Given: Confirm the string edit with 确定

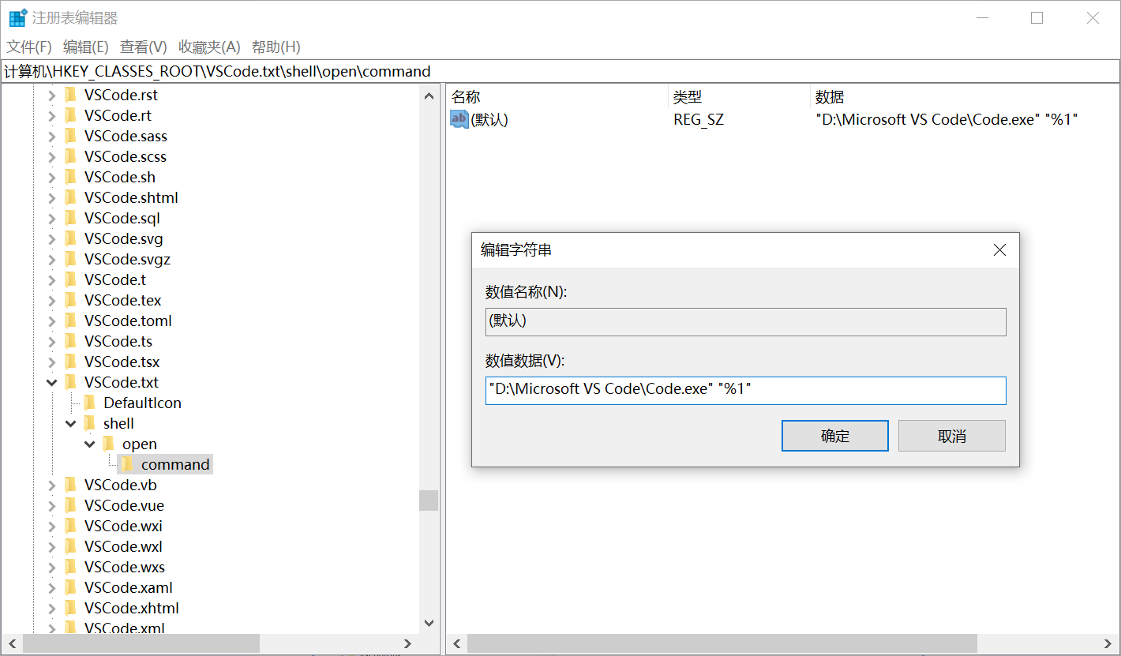Looking at the screenshot, I should click(x=835, y=436).
